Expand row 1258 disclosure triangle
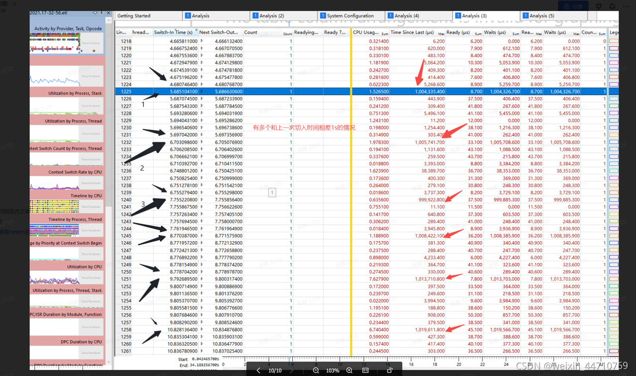The height and width of the screenshot is (376, 636). (201, 330)
